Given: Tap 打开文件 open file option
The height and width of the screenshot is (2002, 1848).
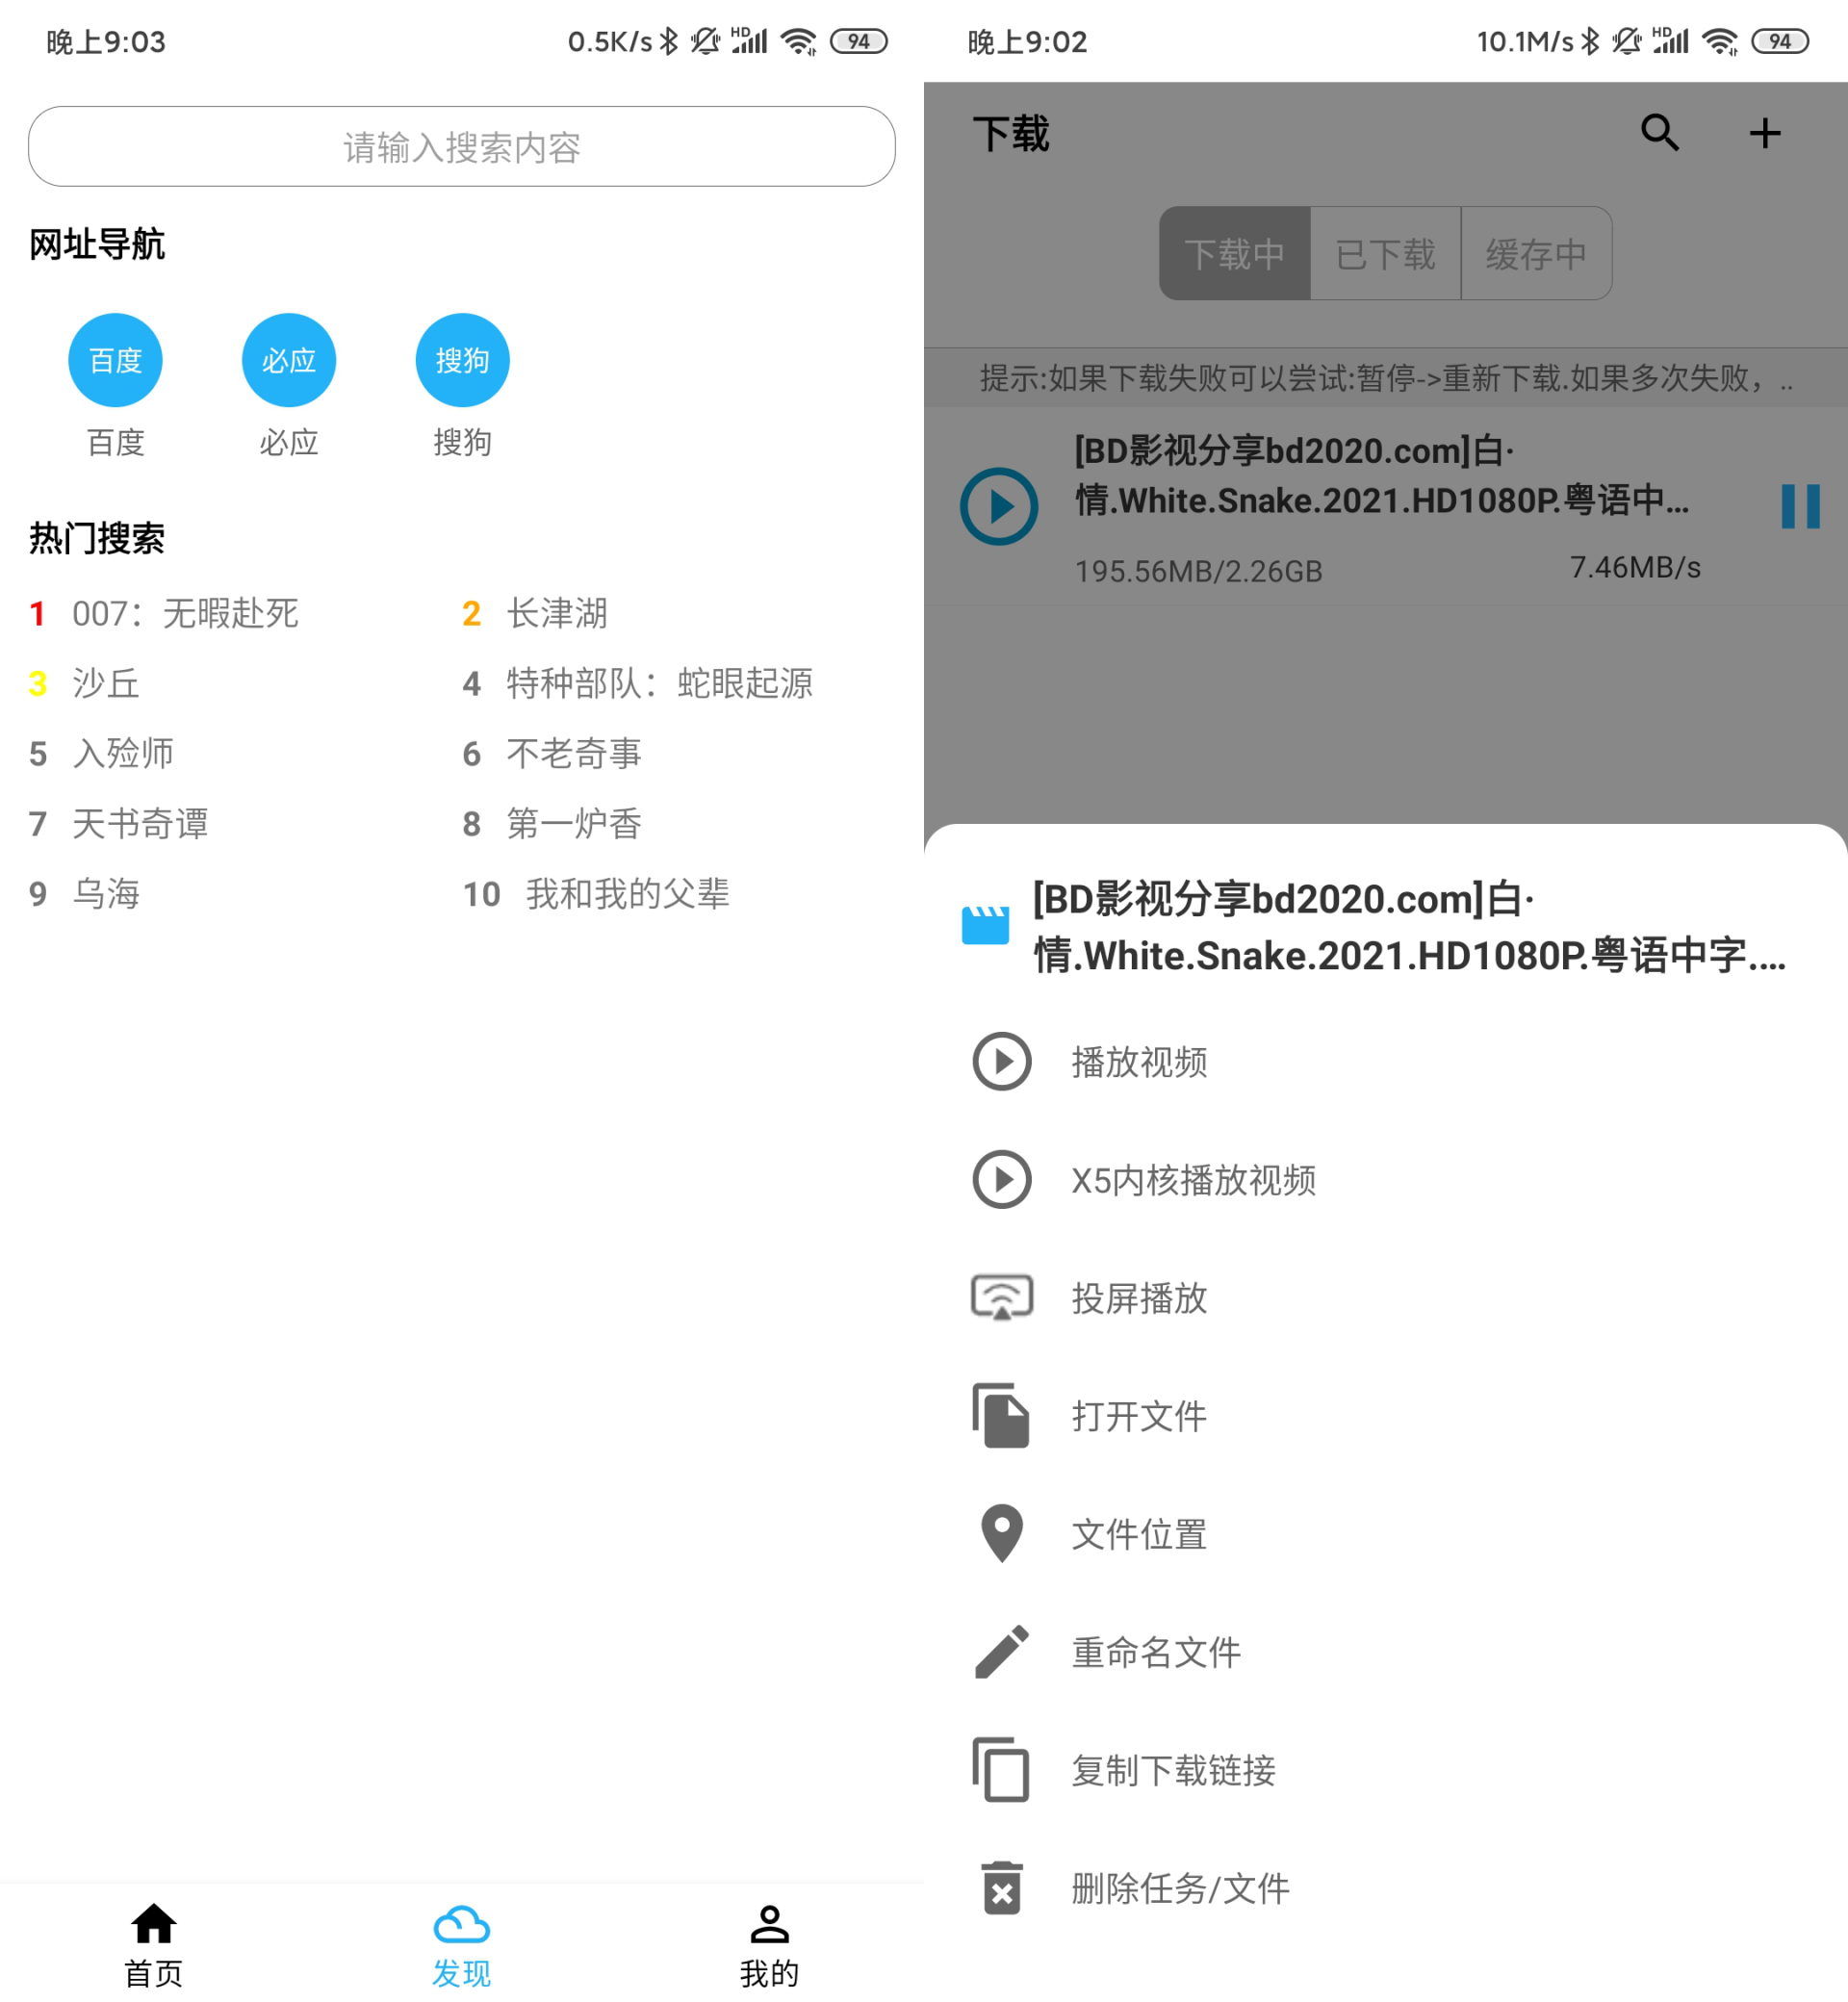Looking at the screenshot, I should coord(1138,1416).
